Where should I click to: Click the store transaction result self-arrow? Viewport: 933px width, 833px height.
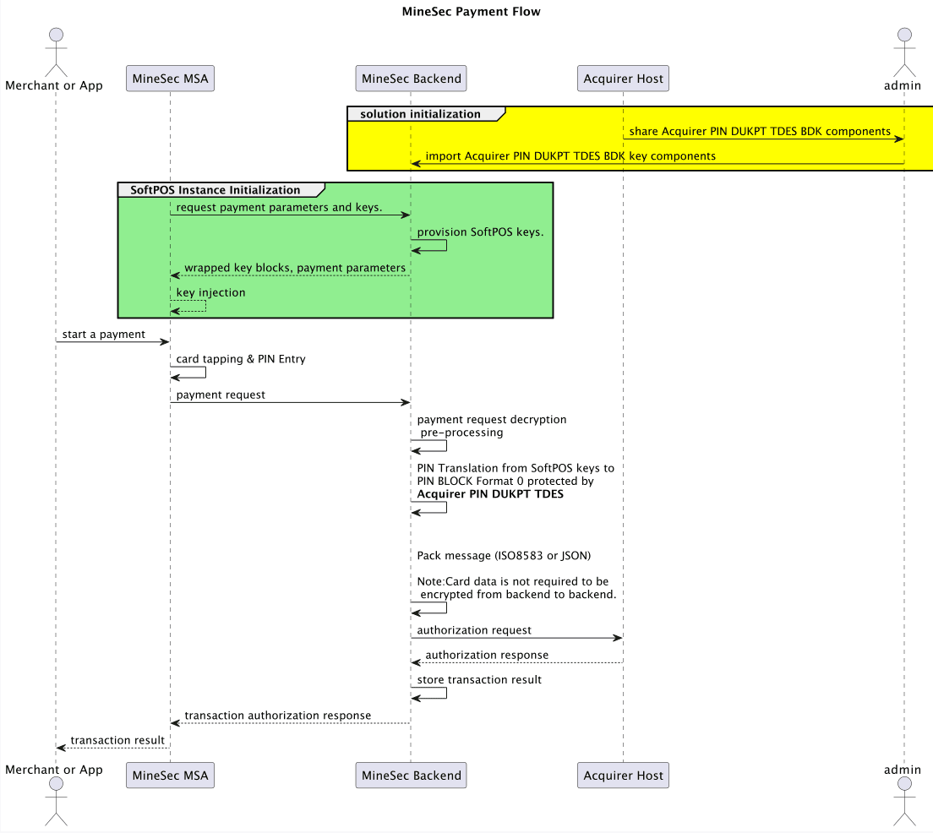pyautogui.click(x=429, y=693)
